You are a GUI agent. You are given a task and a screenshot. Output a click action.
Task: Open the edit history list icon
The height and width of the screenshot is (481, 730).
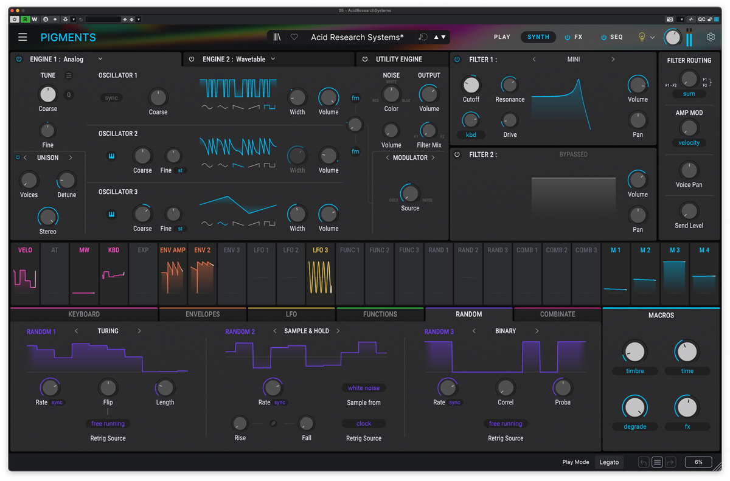pos(657,462)
